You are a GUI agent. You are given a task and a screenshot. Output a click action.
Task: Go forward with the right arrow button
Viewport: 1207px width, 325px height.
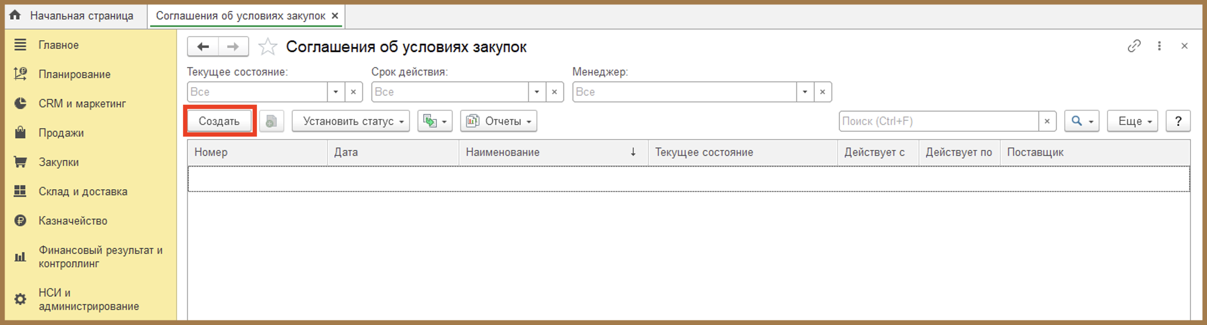coord(233,47)
